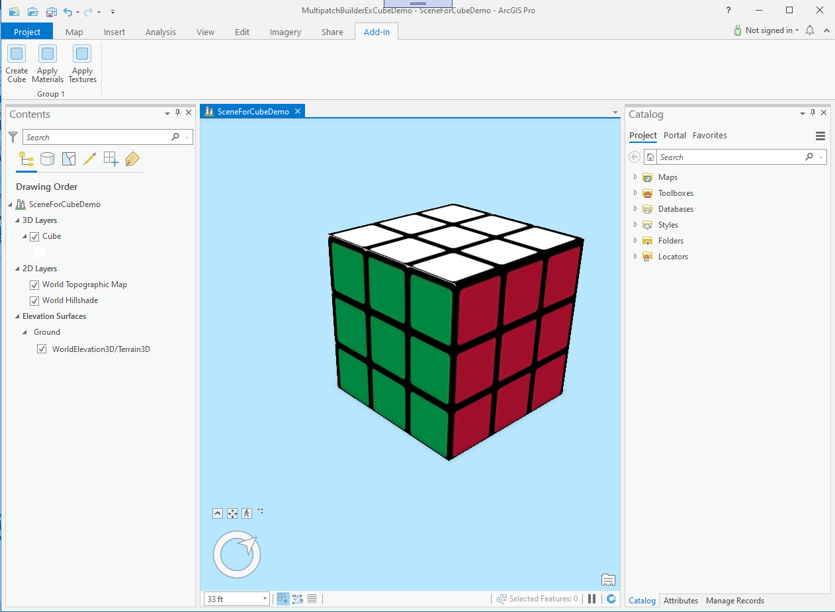Screen dimensions: 835x612
Task: Pause drawing using the status bar icon
Action: pos(592,598)
